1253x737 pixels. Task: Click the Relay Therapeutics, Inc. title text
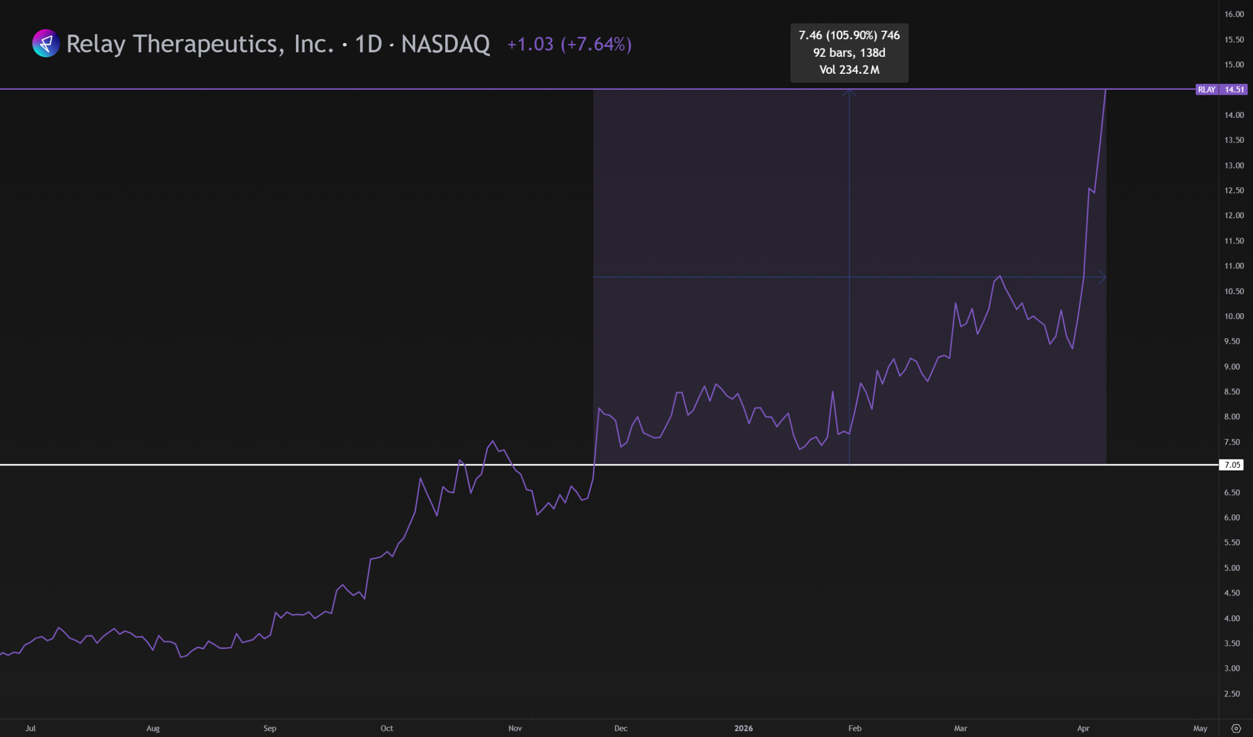click(200, 44)
